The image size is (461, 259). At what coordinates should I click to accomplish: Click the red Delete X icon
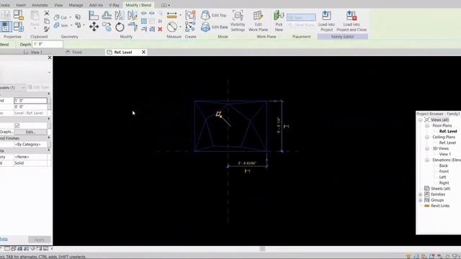(160, 29)
